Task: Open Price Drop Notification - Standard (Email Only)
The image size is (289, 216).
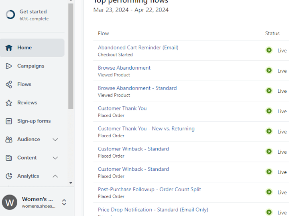Action: tap(153, 210)
